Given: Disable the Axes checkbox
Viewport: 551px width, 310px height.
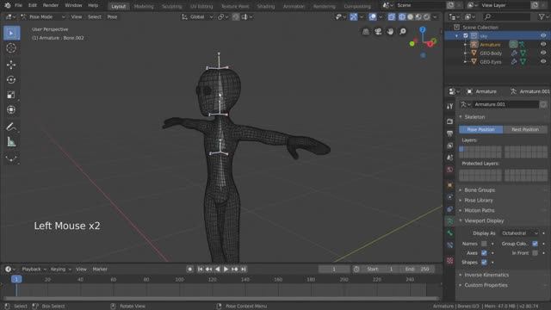Looking at the screenshot, I should [484, 253].
